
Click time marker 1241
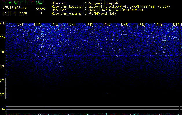click(x=20, y=25)
